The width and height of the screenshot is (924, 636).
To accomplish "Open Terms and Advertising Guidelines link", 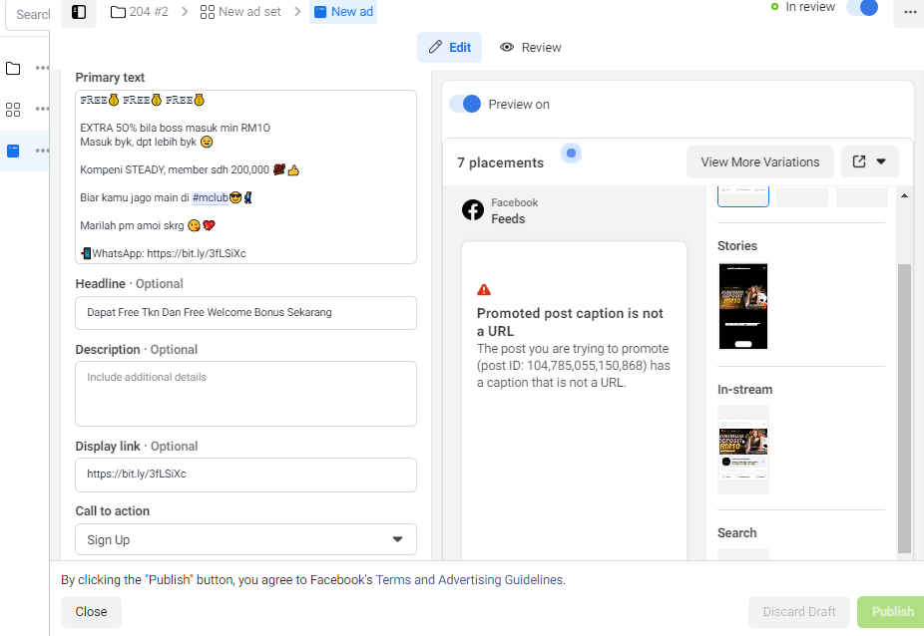I will click(x=470, y=579).
